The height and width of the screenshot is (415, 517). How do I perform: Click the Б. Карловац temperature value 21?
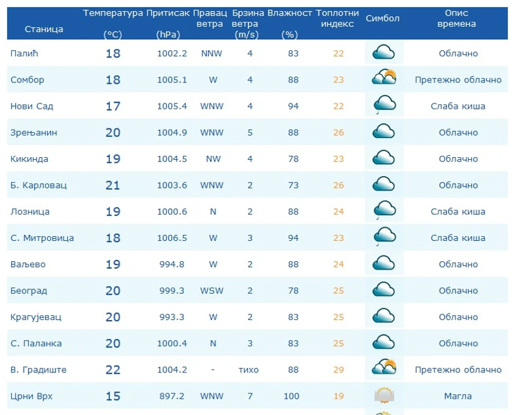click(x=113, y=185)
